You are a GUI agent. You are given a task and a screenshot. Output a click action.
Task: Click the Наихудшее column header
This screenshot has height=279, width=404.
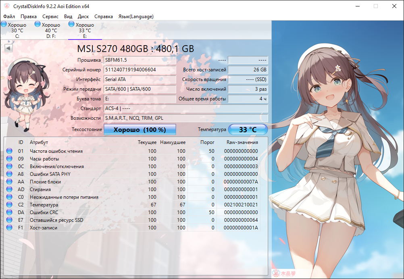pos(173,142)
